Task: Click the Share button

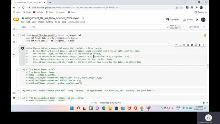Action: (x=188, y=20)
